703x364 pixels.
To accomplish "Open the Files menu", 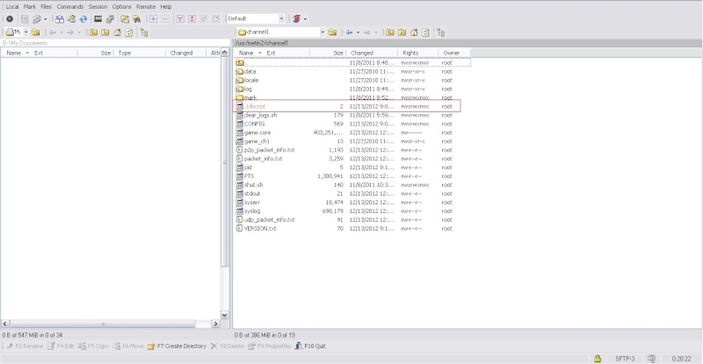I will tap(47, 7).
